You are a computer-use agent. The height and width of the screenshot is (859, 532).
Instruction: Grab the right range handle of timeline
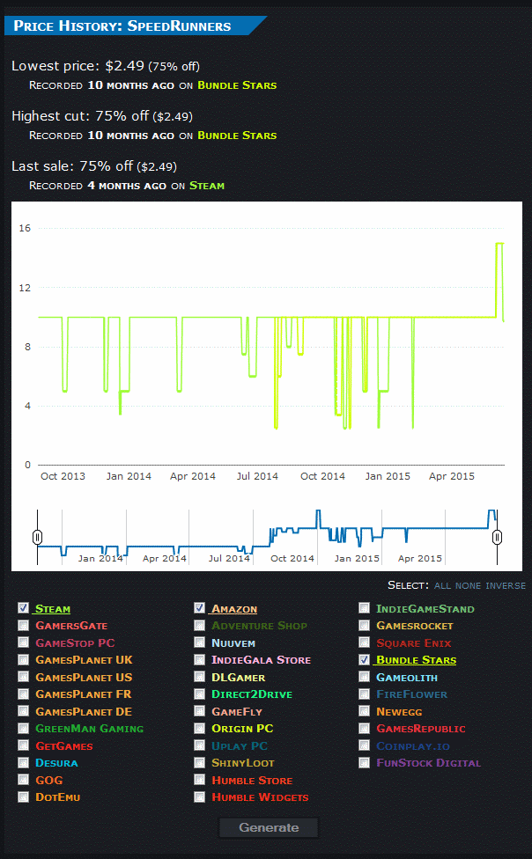coord(497,538)
